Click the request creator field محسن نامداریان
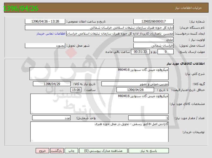Screen dimensions: 212x158 tap(120, 34)
